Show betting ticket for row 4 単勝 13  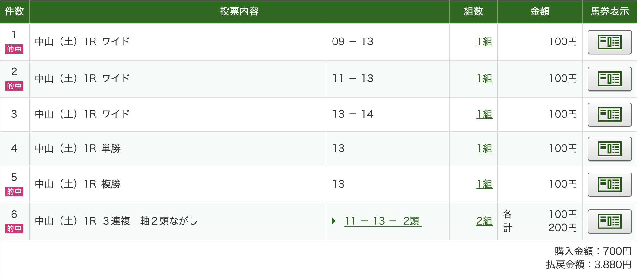coord(609,149)
